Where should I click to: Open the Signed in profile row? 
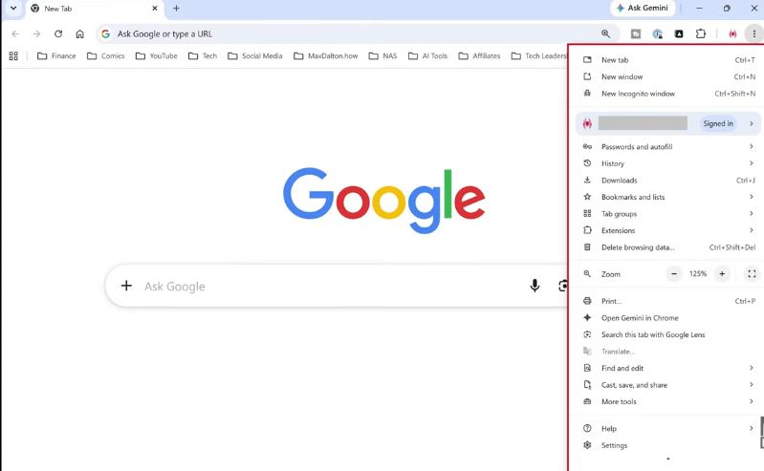668,123
